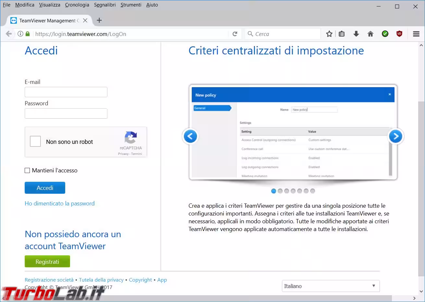Select the TeamViewer Management Console tab
Image resolution: width=425 pixels, height=302 pixels.
coord(49,20)
